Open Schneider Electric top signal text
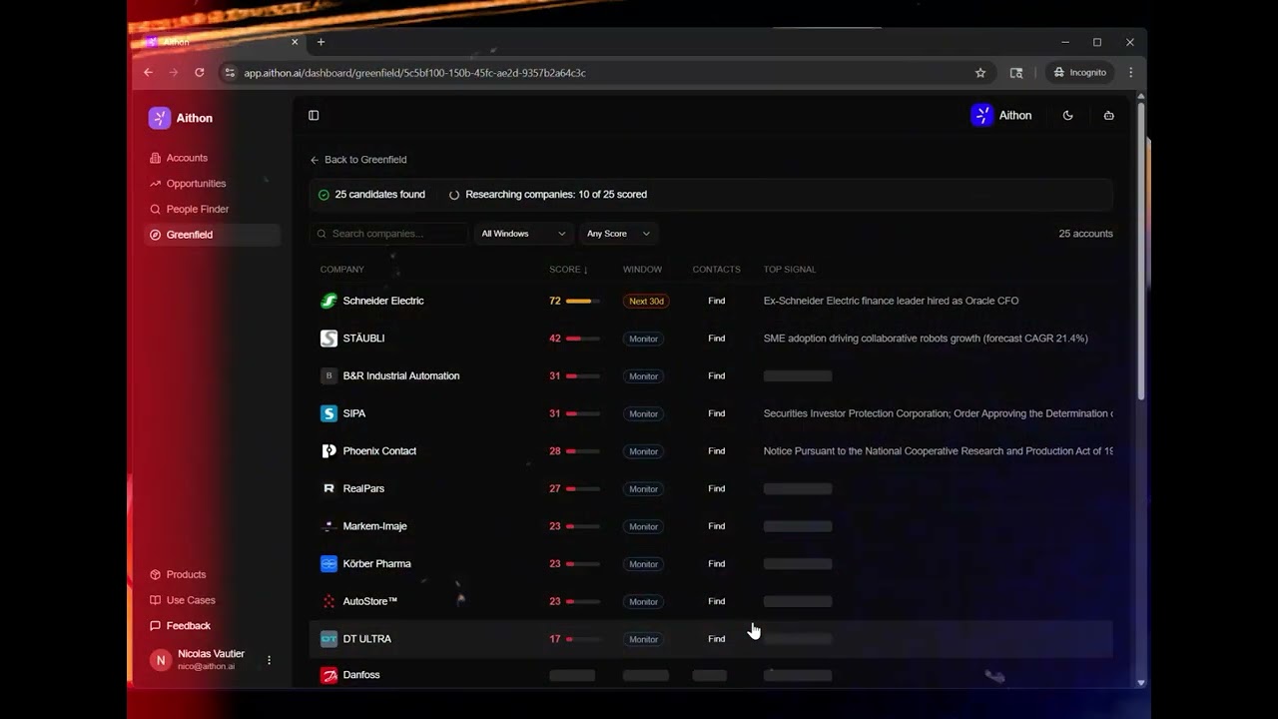This screenshot has width=1278, height=719. click(891, 301)
